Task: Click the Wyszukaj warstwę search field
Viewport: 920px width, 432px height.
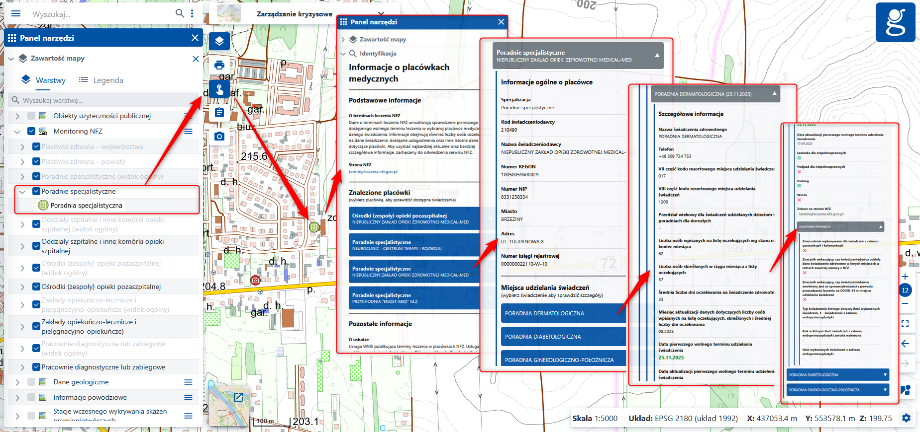Action: point(104,100)
